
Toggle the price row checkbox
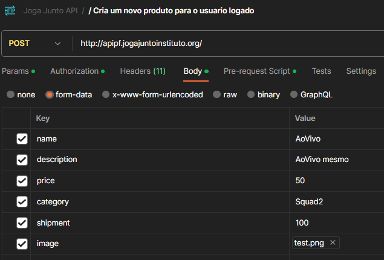coord(22,181)
